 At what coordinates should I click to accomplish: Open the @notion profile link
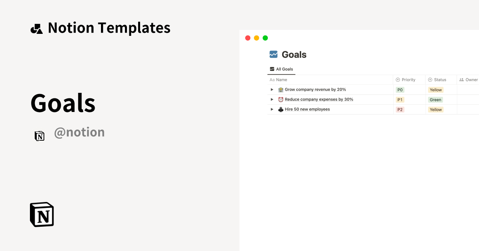79,132
